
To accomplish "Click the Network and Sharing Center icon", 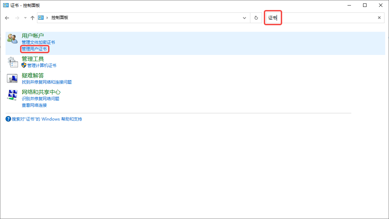I will (x=12, y=95).
